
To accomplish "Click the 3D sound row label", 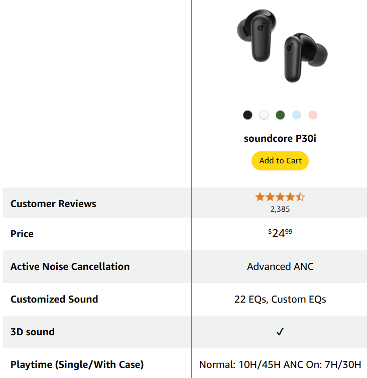I will click(x=33, y=332).
